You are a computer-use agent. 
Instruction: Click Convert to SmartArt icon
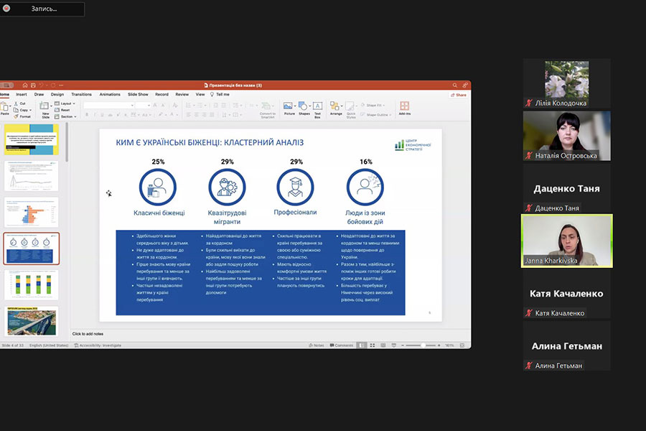point(268,108)
